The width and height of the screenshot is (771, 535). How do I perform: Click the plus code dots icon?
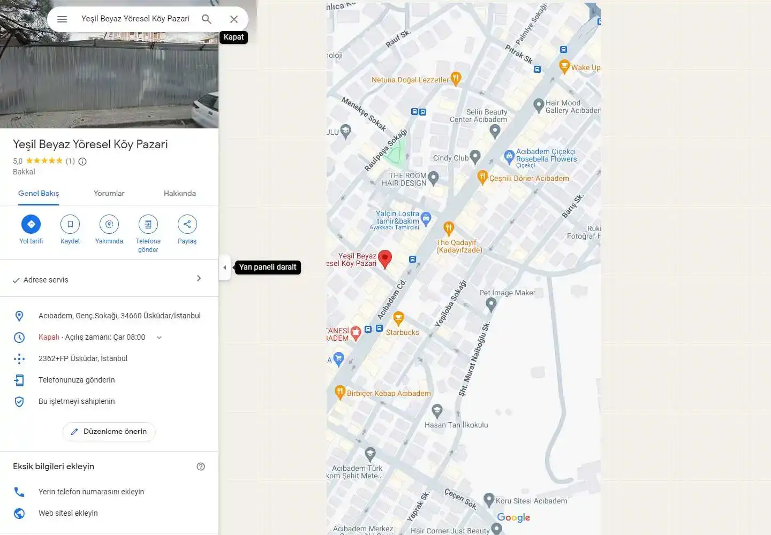click(19, 358)
